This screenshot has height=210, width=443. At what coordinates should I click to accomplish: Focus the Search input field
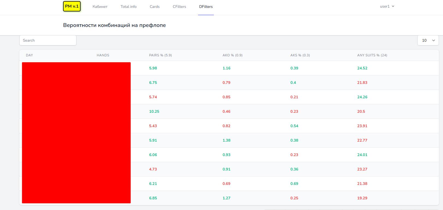pyautogui.click(x=48, y=40)
